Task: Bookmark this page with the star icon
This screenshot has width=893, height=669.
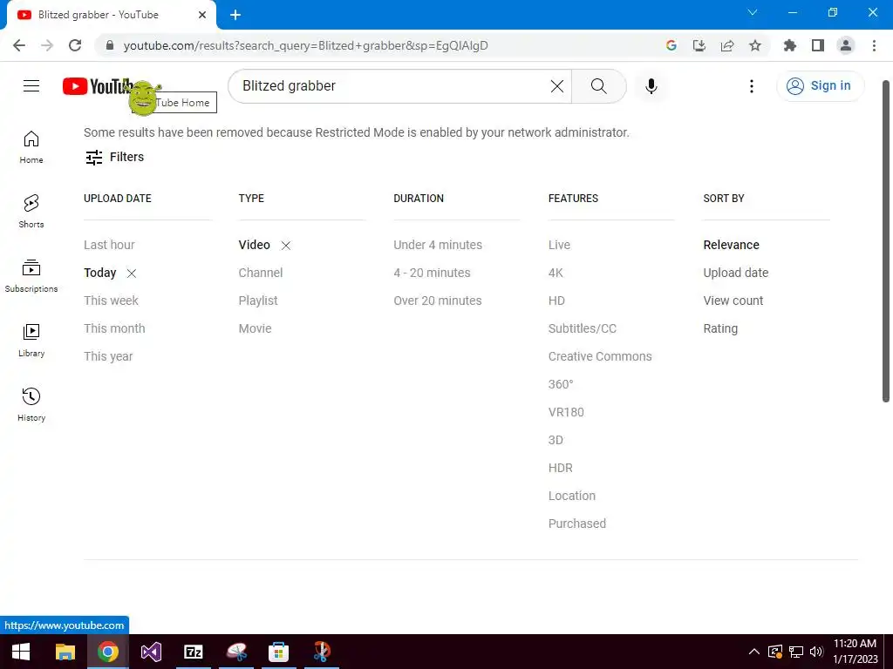Action: coord(755,45)
